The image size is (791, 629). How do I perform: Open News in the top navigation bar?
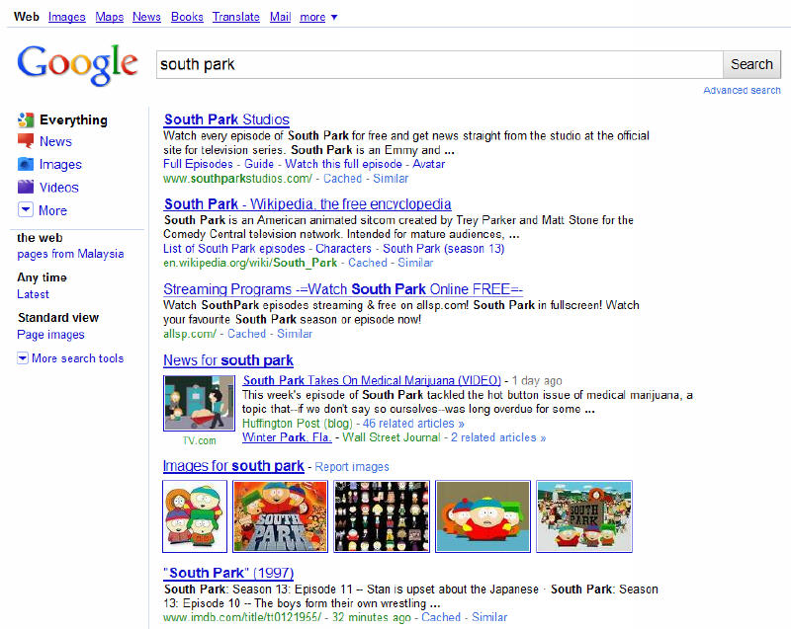click(146, 17)
